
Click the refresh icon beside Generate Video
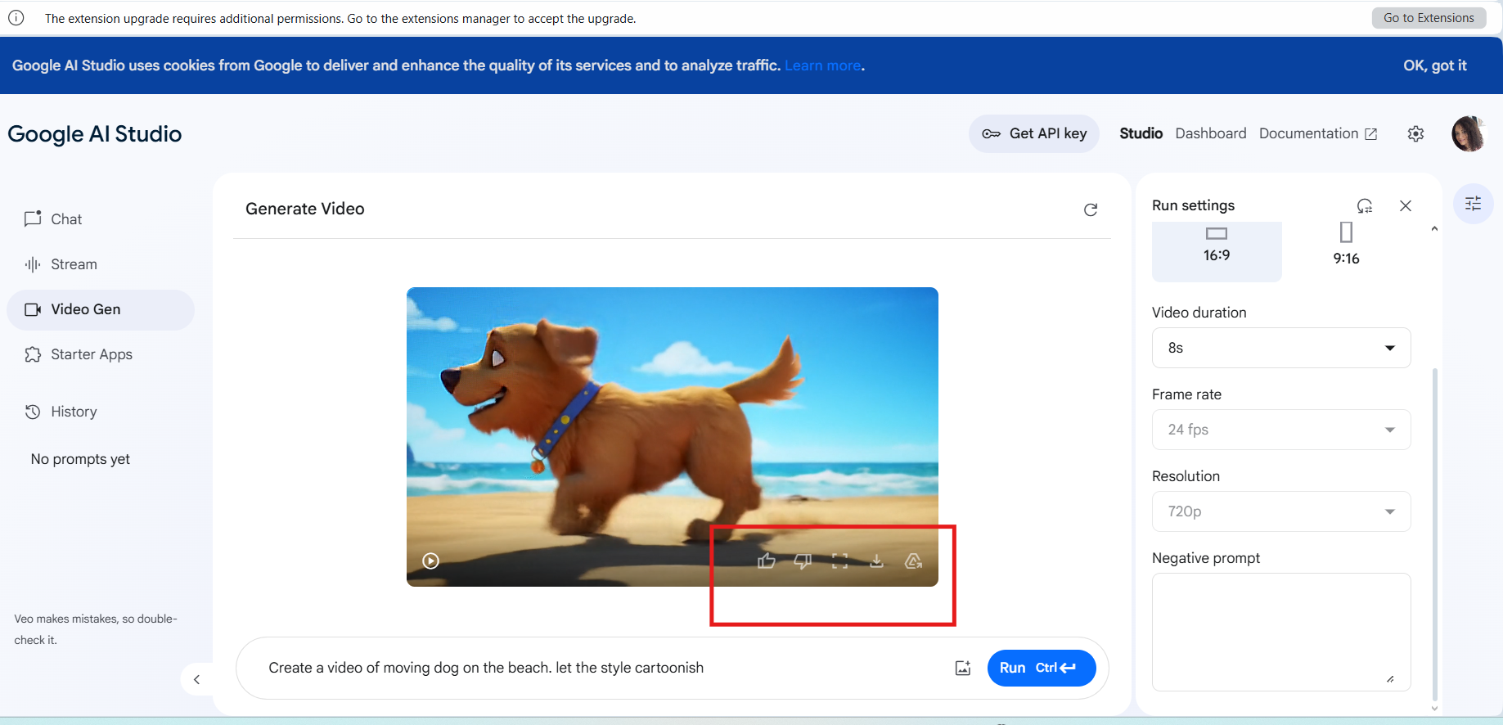point(1090,209)
